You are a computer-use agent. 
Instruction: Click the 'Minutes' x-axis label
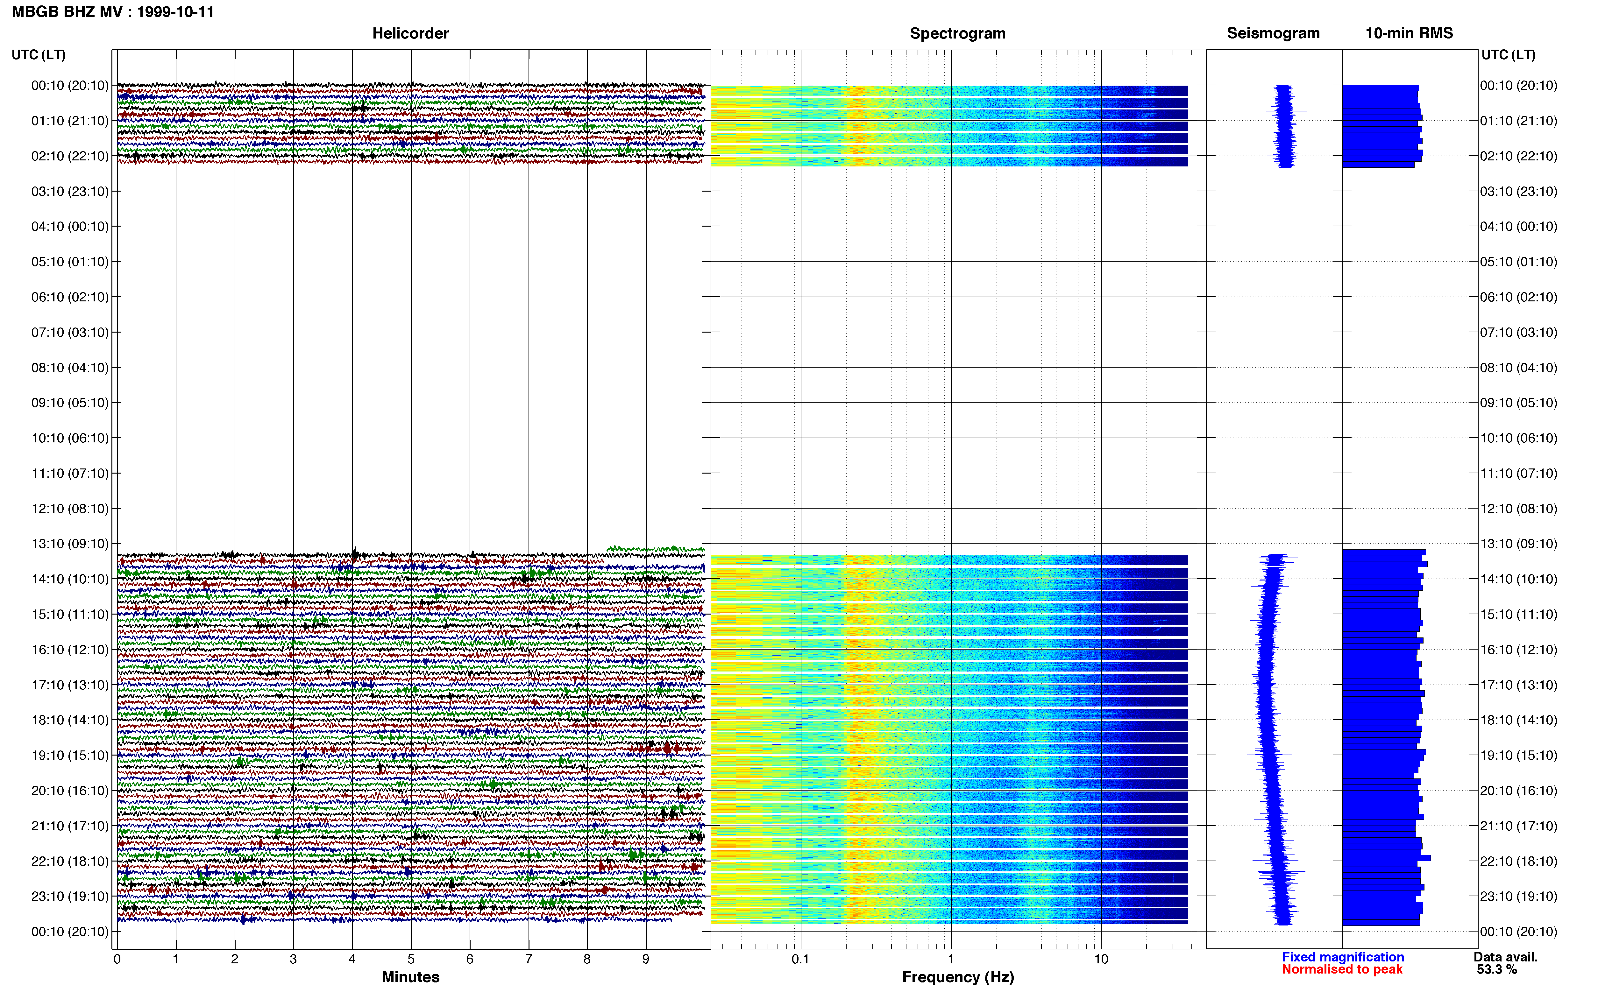tap(410, 976)
